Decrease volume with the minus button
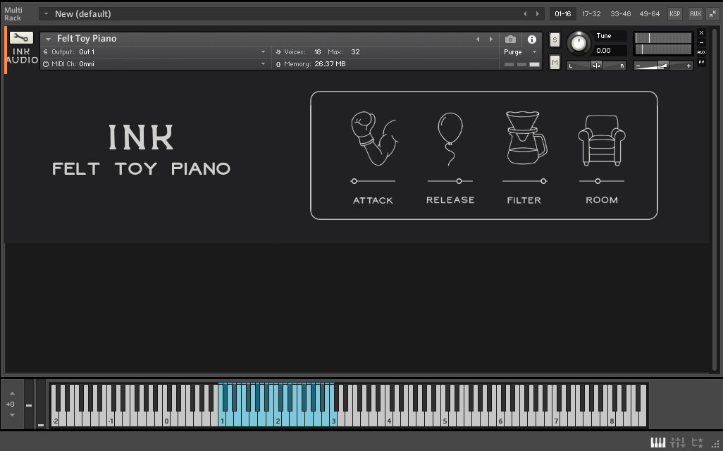The image size is (723, 451). coord(638,66)
